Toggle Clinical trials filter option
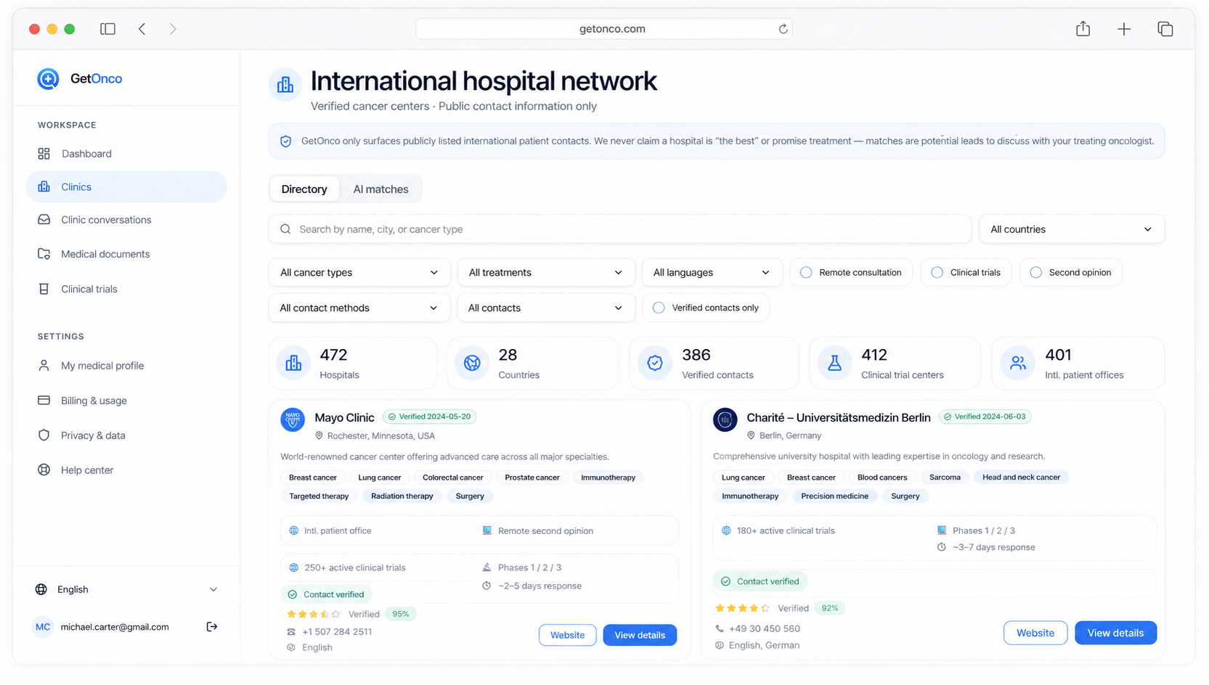 (966, 273)
